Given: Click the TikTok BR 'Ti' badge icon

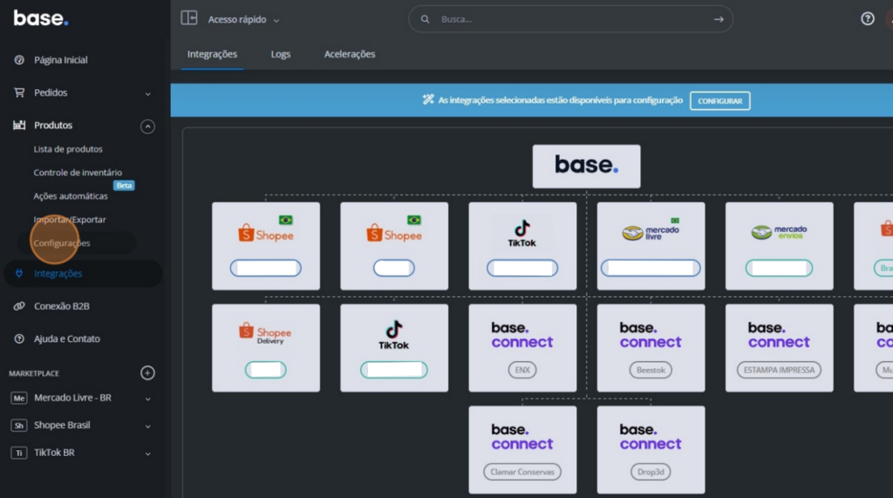Looking at the screenshot, I should (19, 453).
